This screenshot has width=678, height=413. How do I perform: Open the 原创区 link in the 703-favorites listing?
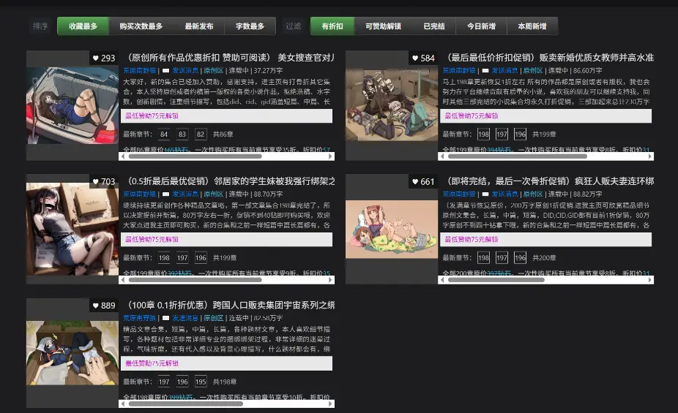[214, 194]
